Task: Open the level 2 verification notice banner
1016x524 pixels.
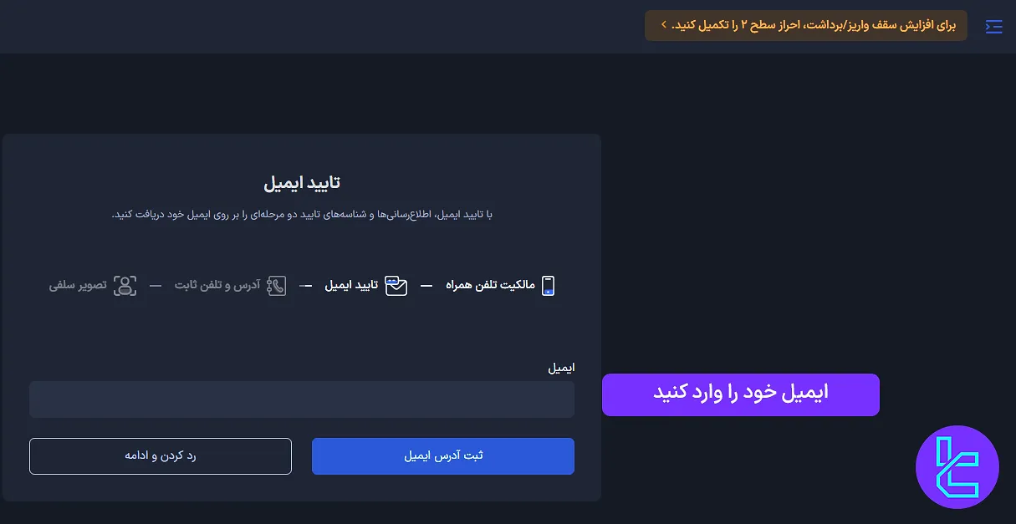Action: pyautogui.click(x=804, y=26)
